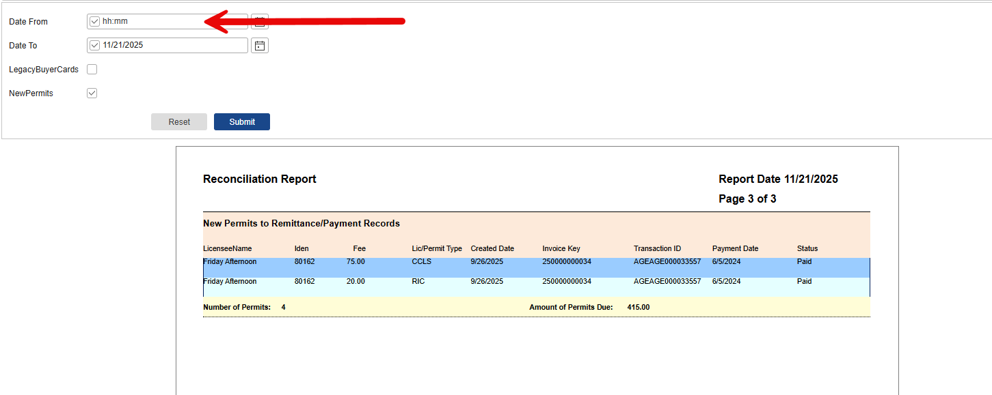The width and height of the screenshot is (992, 395).
Task: Click the Payment Date column header
Action: coord(735,249)
